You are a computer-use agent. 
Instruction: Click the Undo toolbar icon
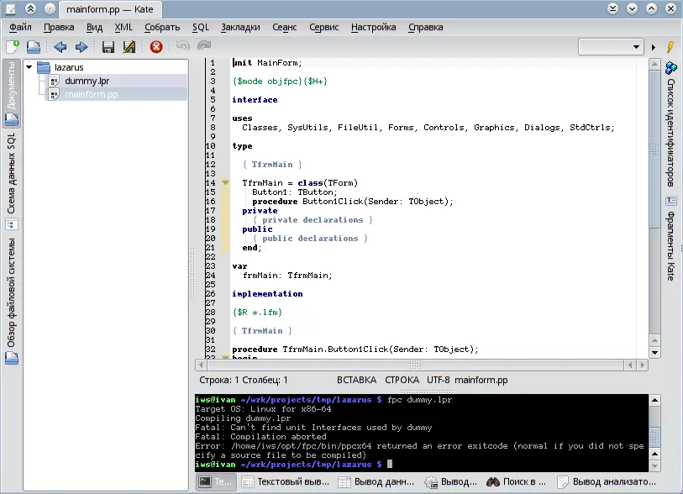tap(183, 45)
